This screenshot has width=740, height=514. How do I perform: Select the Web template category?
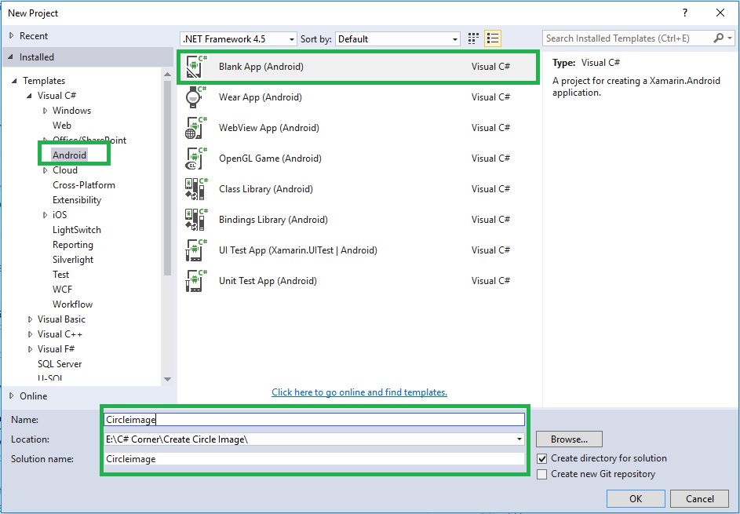tap(62, 126)
